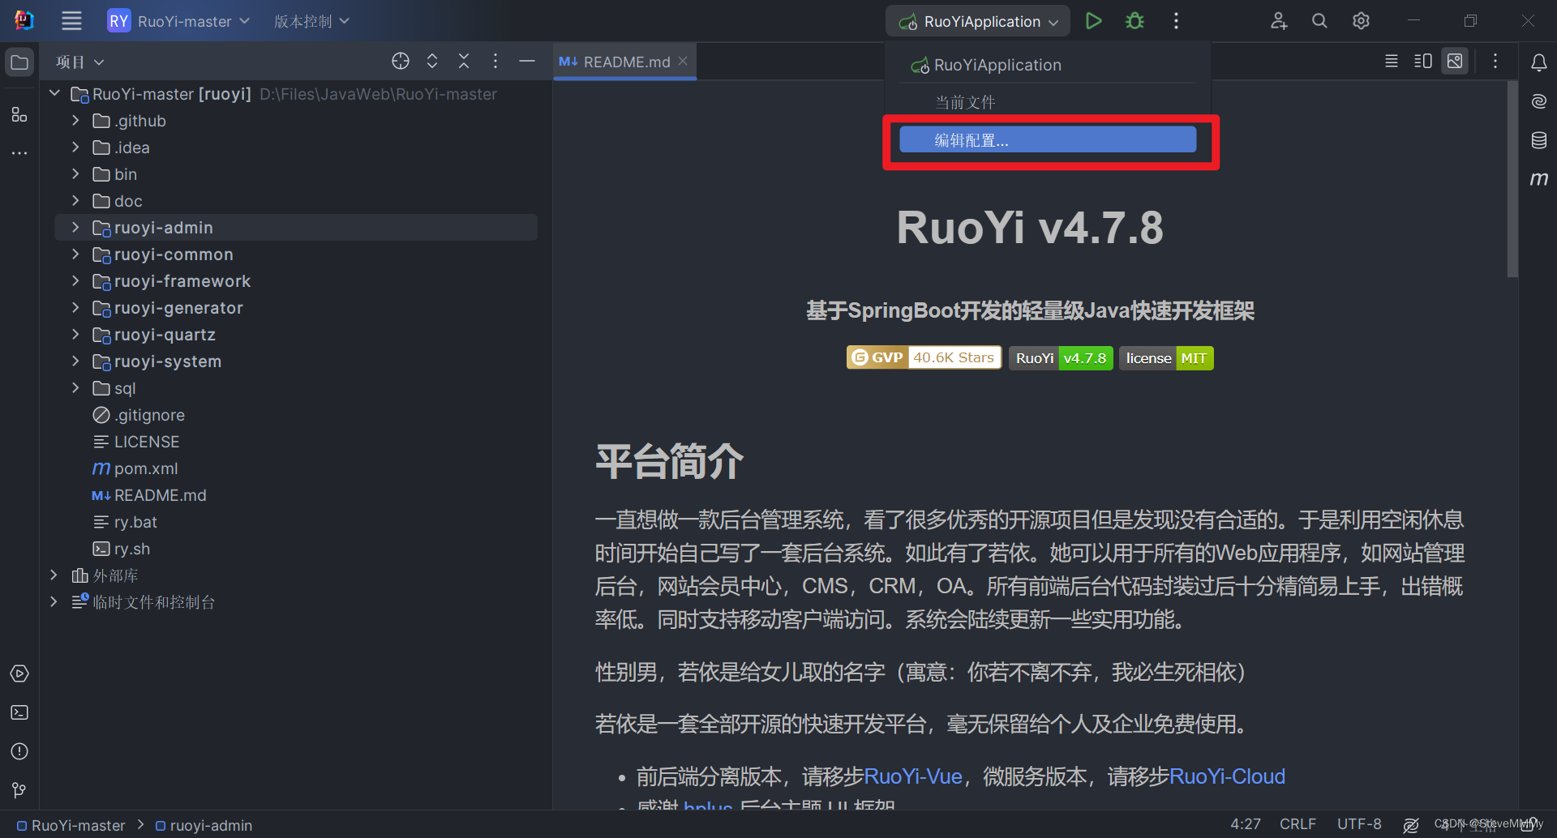Select pom.xml in project tree
Viewport: 1557px width, 838px height.
pyautogui.click(x=146, y=468)
